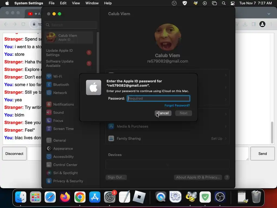
Task: Open App Store from the Dock
Action: [95, 197]
